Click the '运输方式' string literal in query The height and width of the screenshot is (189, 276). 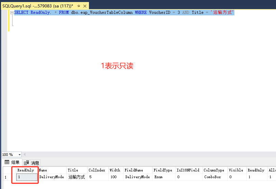(222, 12)
